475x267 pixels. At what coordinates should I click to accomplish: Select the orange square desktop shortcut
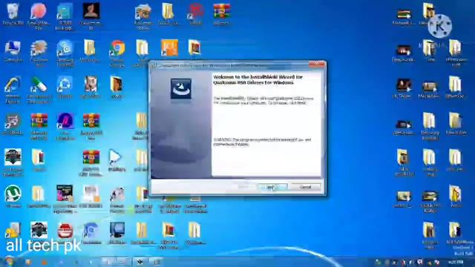click(x=169, y=47)
